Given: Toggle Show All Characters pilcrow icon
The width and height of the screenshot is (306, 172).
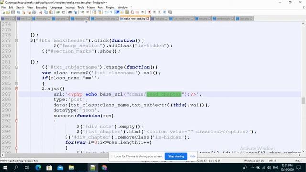Looking at the screenshot, I should (x=111, y=12).
